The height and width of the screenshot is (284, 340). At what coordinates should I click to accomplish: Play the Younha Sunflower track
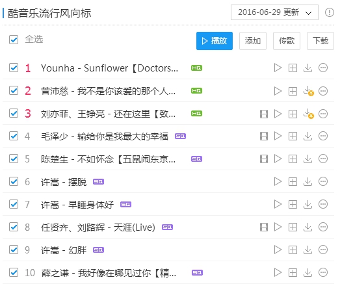pyautogui.click(x=278, y=68)
